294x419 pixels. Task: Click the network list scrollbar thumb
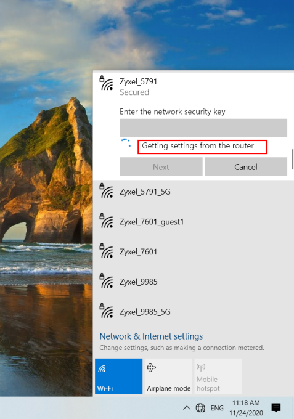pos(293,159)
